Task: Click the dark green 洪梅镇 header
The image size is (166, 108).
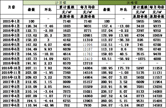Action: (132, 2)
